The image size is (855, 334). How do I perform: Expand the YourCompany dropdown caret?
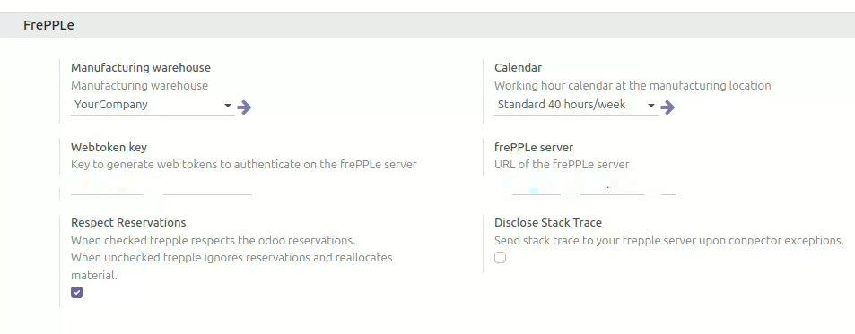point(228,106)
